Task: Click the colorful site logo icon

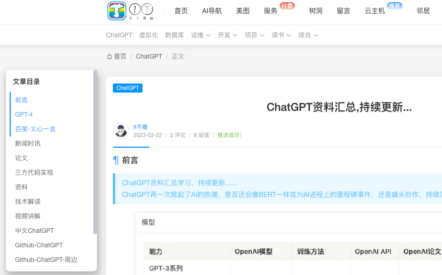Action: point(117,11)
